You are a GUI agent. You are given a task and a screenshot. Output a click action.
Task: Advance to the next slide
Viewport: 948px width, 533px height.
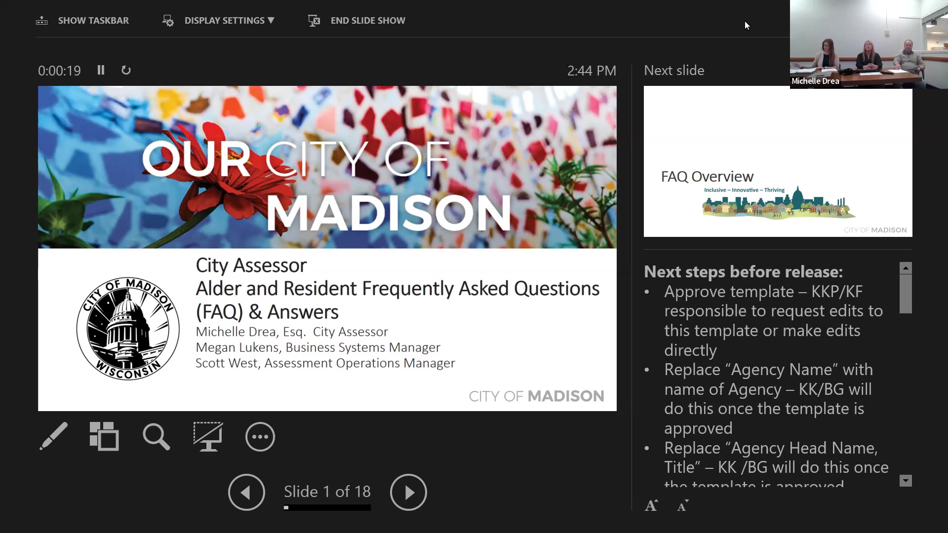click(x=408, y=492)
